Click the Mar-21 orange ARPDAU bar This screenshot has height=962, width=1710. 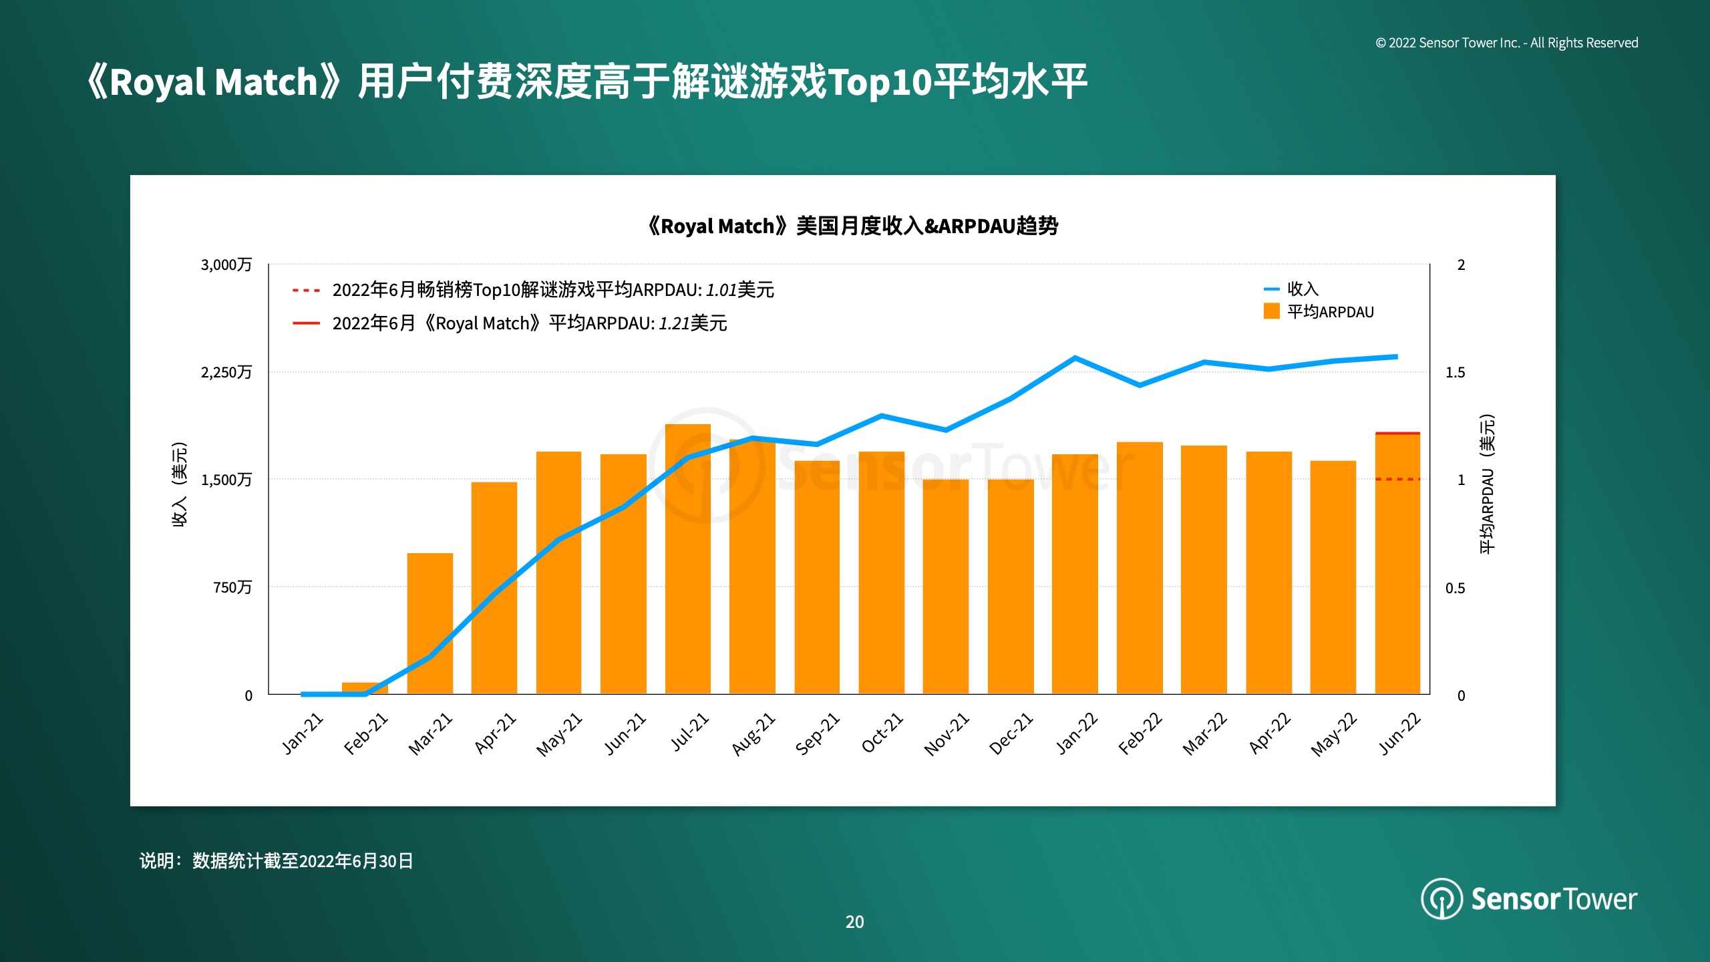click(430, 623)
